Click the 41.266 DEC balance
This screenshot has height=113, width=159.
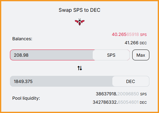pyautogui.click(x=132, y=43)
